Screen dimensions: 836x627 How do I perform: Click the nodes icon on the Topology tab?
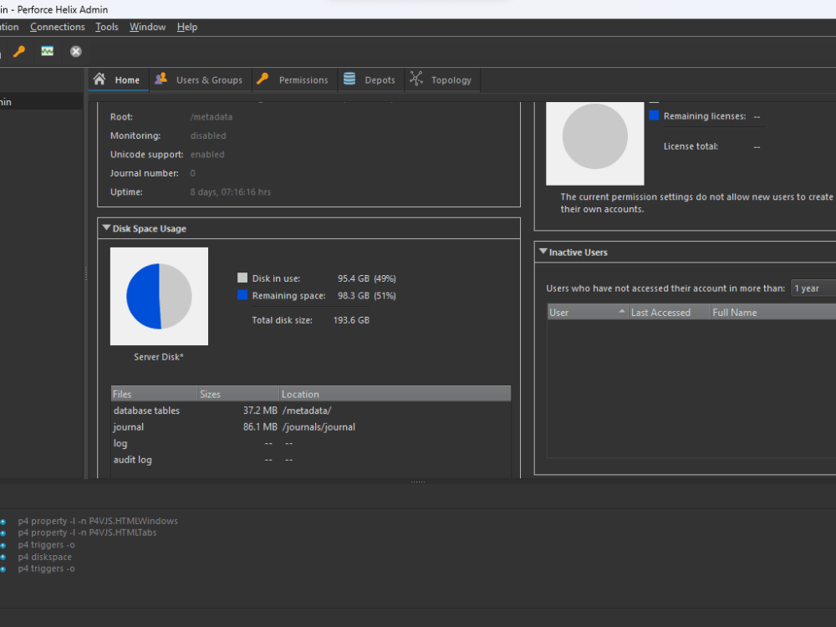click(x=415, y=79)
